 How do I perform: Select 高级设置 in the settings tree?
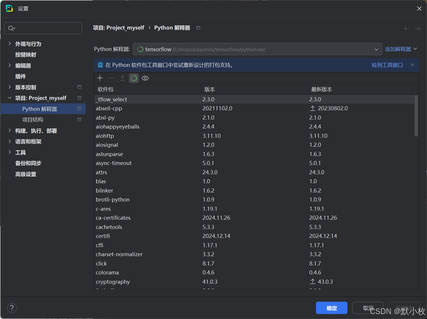coord(26,174)
